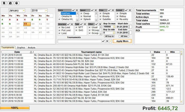The height and width of the screenshot is (112, 185).
Task: Uncheck Wcoop in Other filter
Action: [x=90, y=30]
